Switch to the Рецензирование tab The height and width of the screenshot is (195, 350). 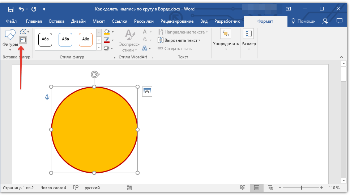click(176, 21)
